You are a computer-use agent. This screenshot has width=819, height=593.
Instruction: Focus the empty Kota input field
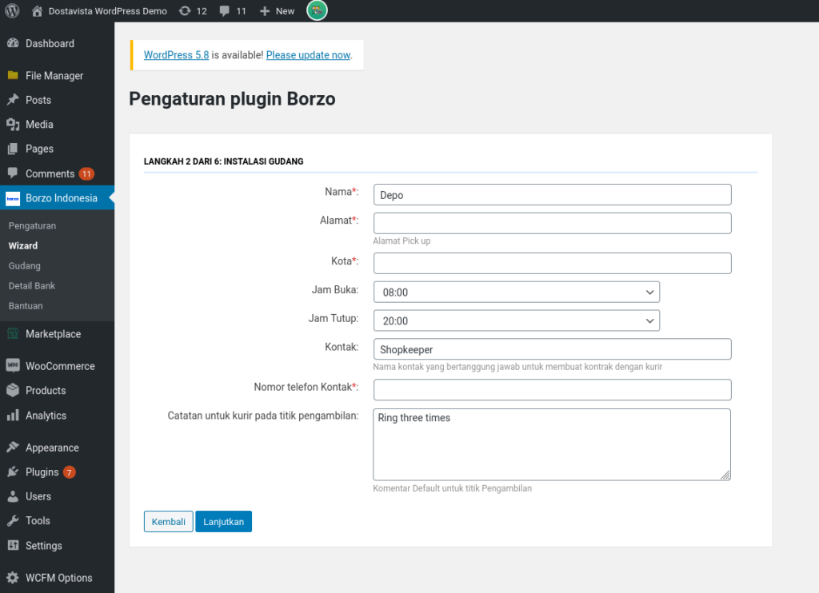(x=552, y=263)
